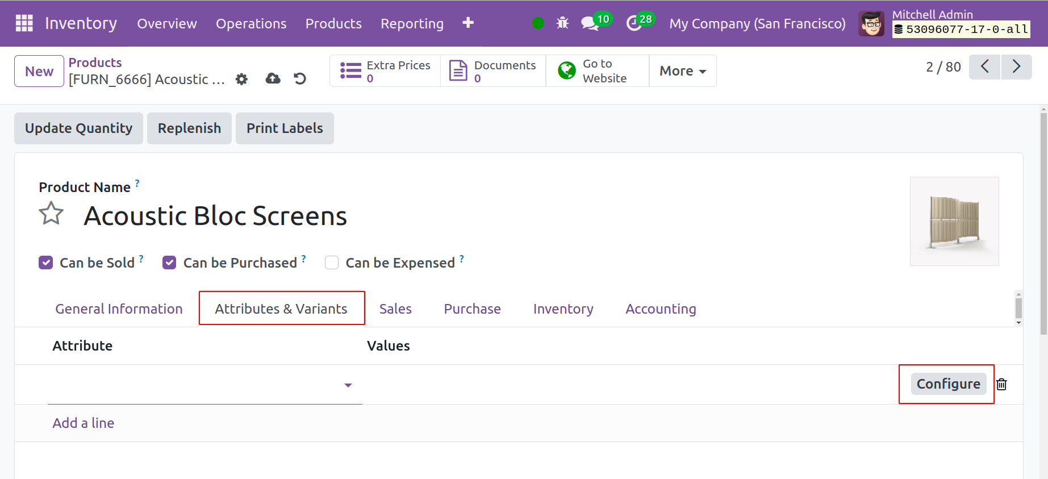The image size is (1048, 479).
Task: Expand the More dropdown
Action: (682, 71)
